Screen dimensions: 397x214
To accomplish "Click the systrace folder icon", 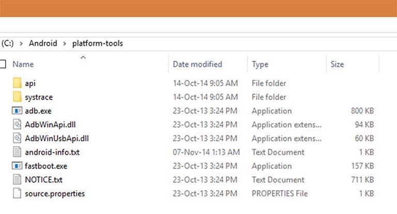I will coord(17,97).
